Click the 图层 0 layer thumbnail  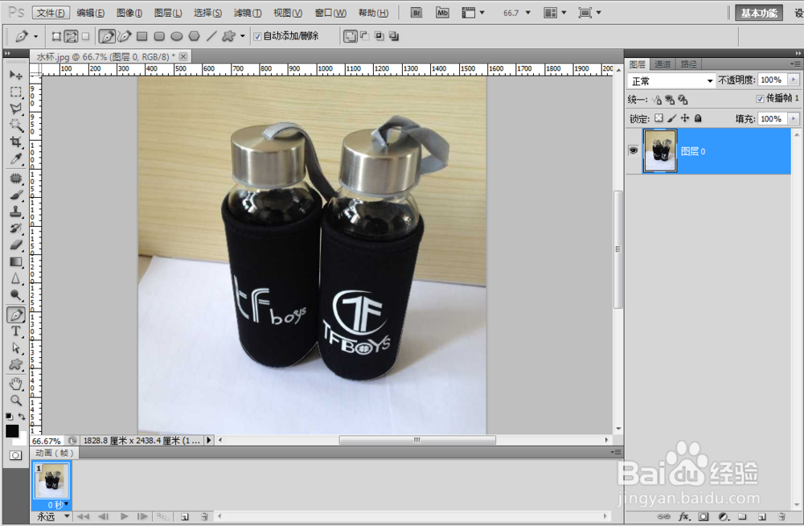[660, 151]
